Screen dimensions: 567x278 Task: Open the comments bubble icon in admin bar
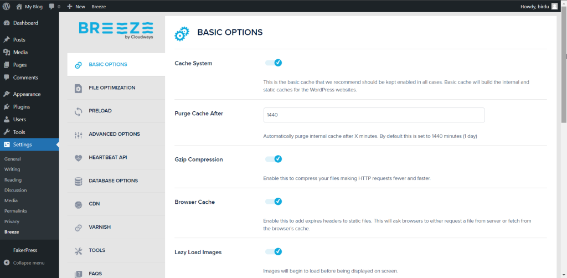pyautogui.click(x=51, y=6)
